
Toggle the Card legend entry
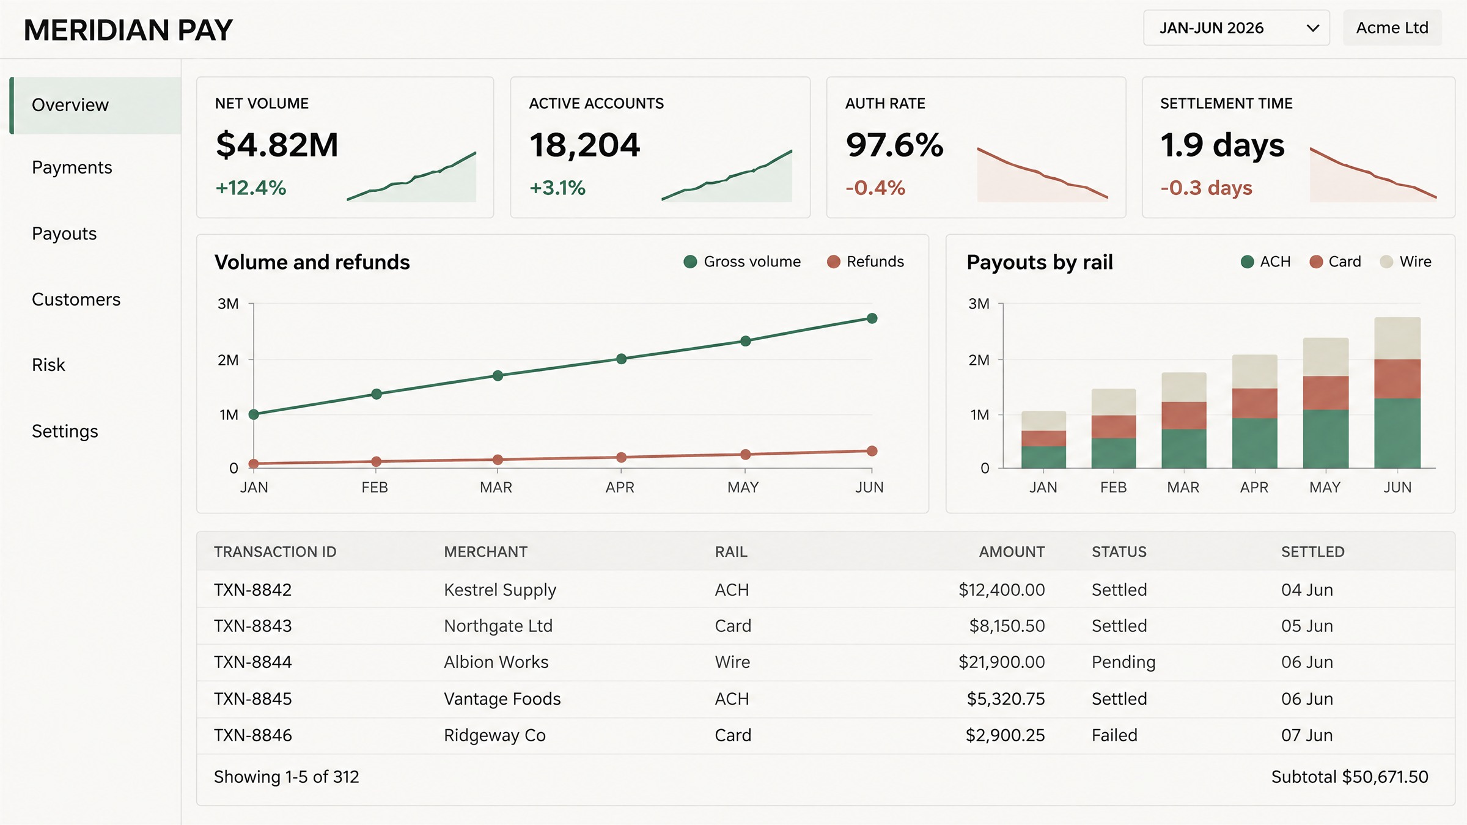(1336, 262)
